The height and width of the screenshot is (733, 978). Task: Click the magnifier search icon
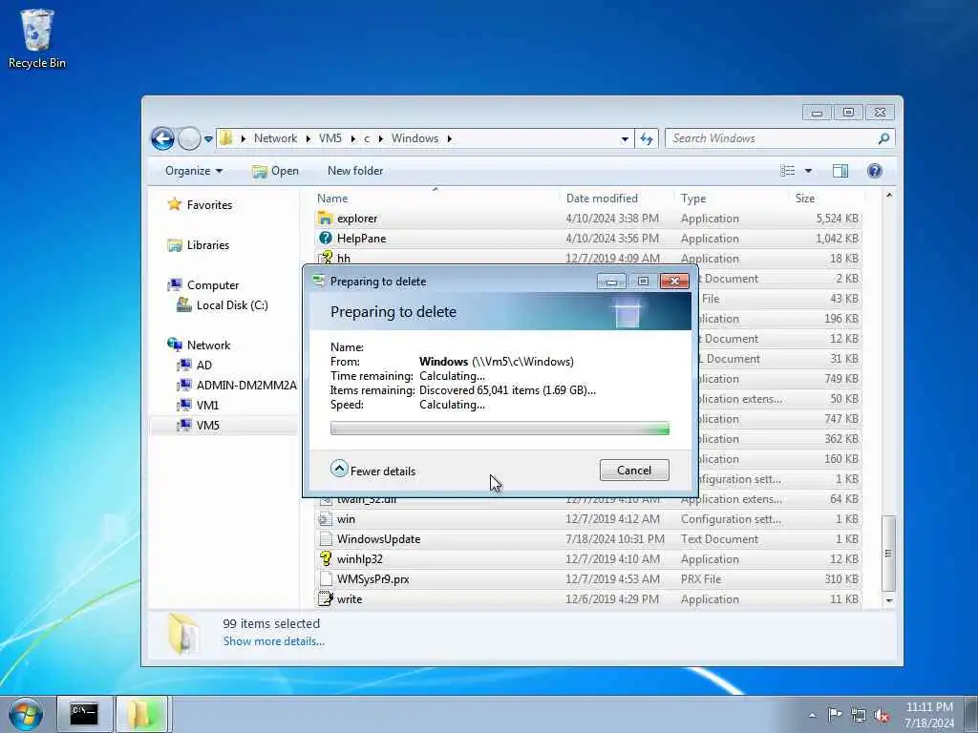[883, 138]
